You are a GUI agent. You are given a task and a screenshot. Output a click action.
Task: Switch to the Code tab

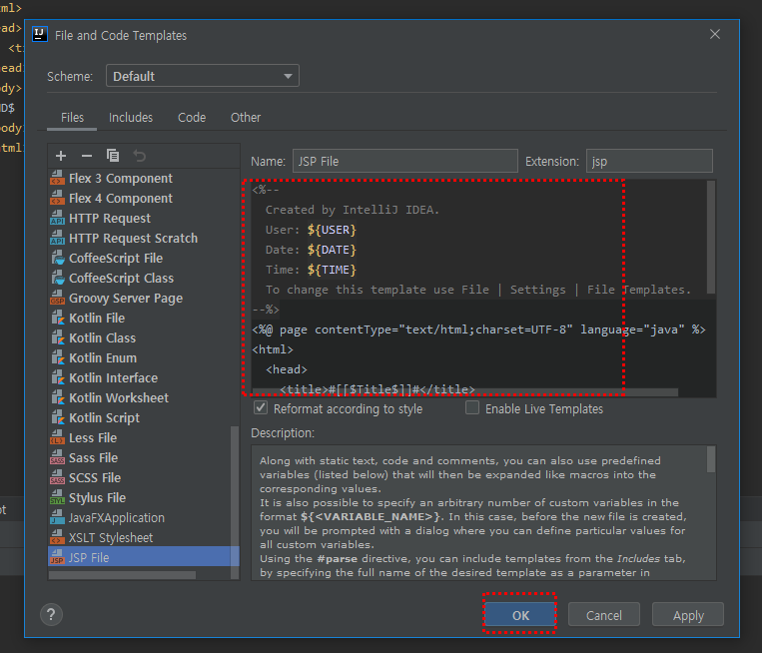pos(192,118)
